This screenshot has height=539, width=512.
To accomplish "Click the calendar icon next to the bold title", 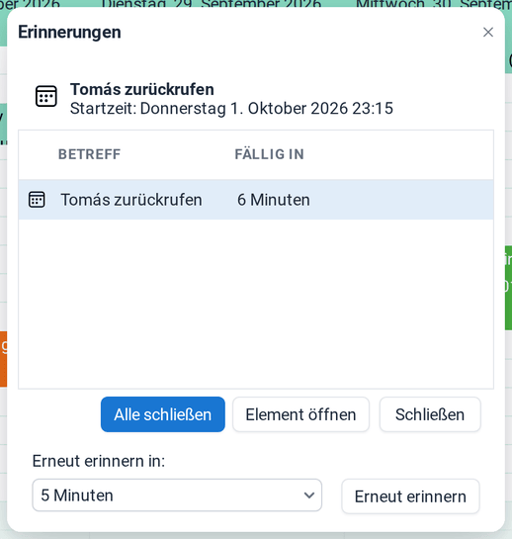I will tap(46, 96).
